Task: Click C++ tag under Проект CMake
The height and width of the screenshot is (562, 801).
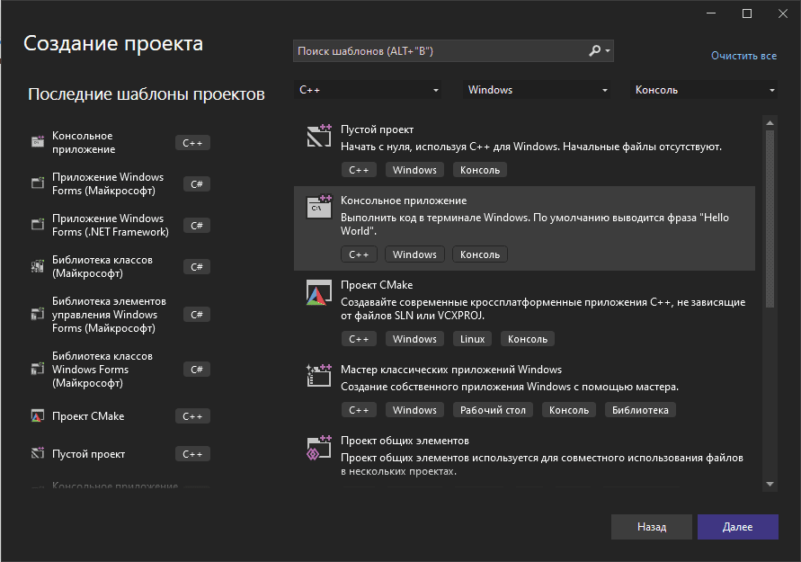Action: [359, 339]
